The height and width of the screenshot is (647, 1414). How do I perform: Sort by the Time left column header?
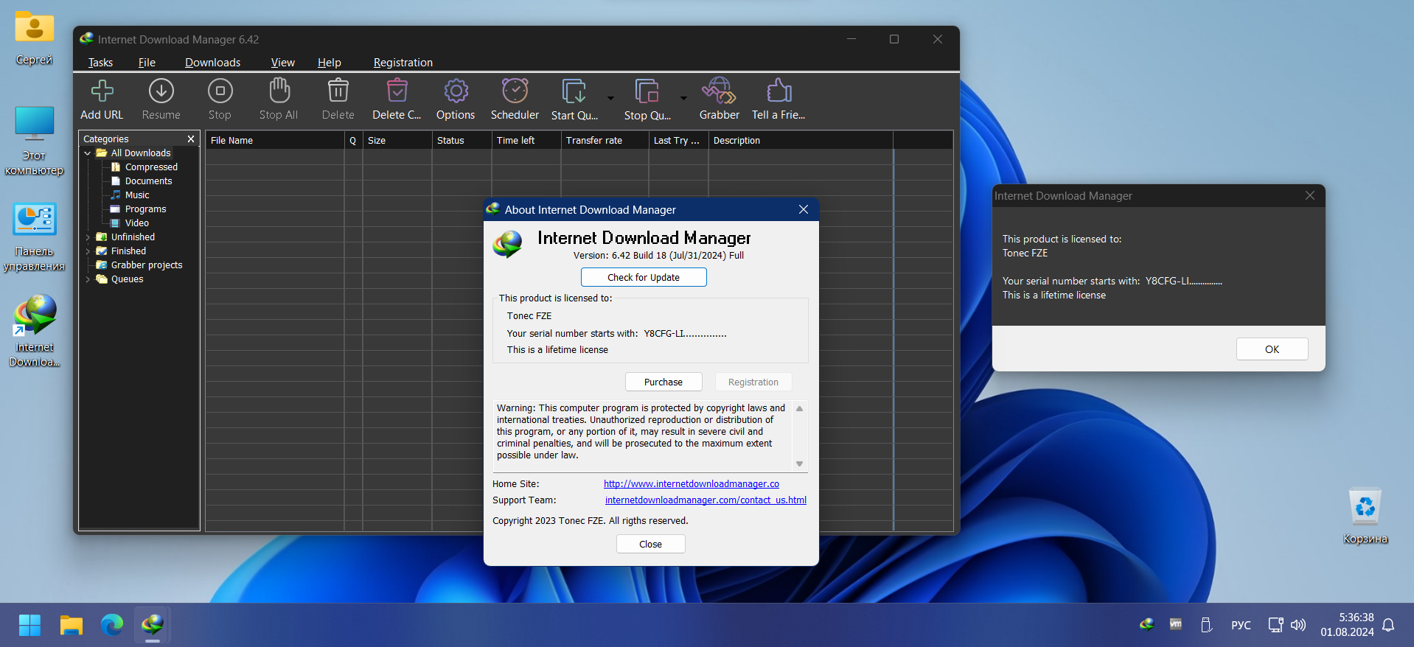[x=526, y=140]
